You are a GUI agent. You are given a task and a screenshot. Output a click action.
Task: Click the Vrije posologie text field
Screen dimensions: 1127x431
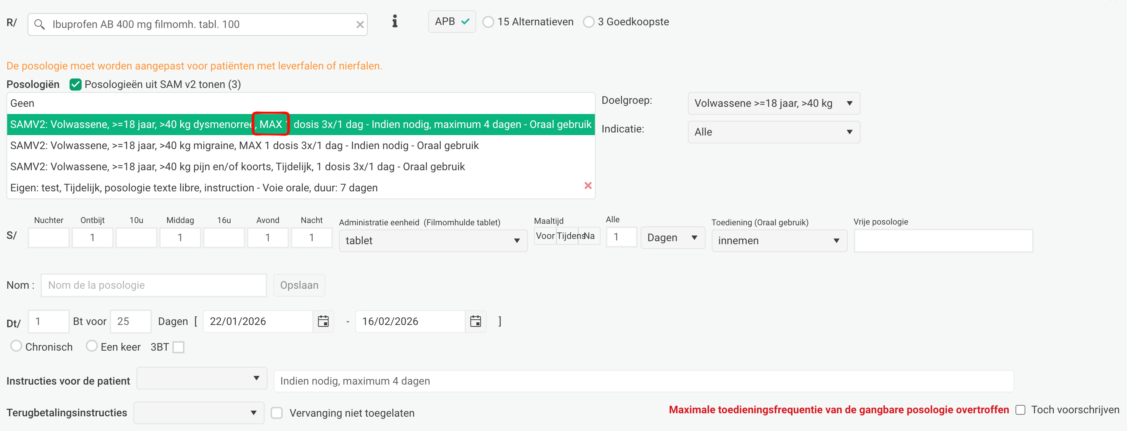[x=943, y=241]
